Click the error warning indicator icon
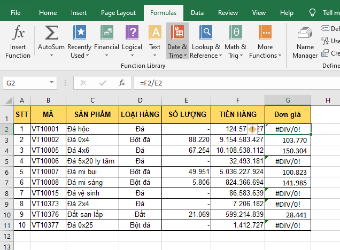340x250 pixels. tap(252, 129)
